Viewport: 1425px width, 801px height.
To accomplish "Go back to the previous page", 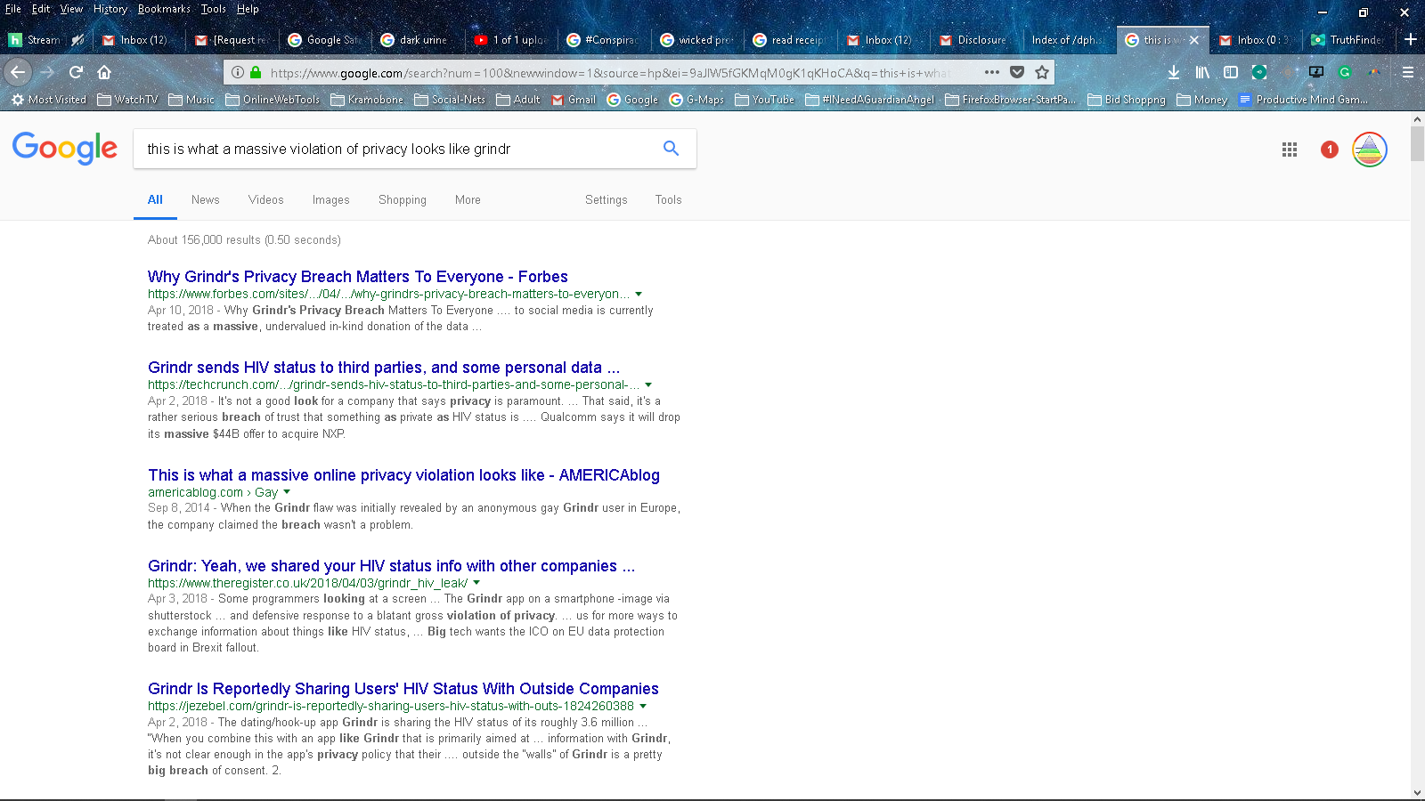I will click(x=18, y=72).
